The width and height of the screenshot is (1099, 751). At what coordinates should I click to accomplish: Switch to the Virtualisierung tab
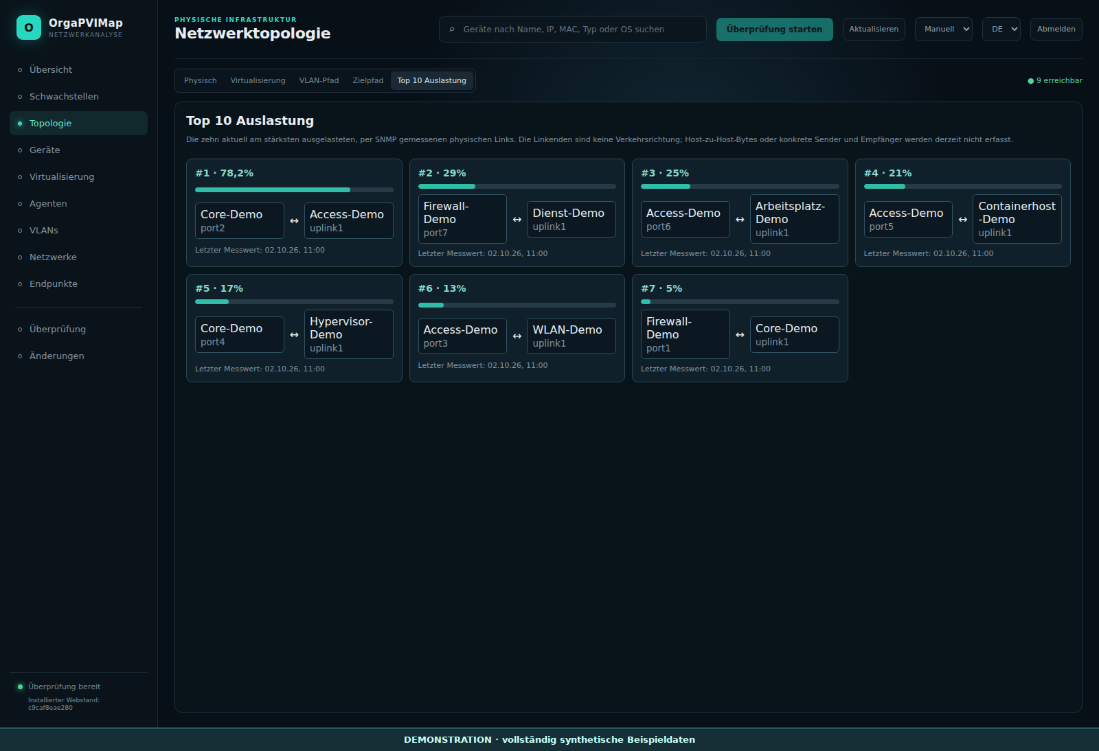[258, 80]
